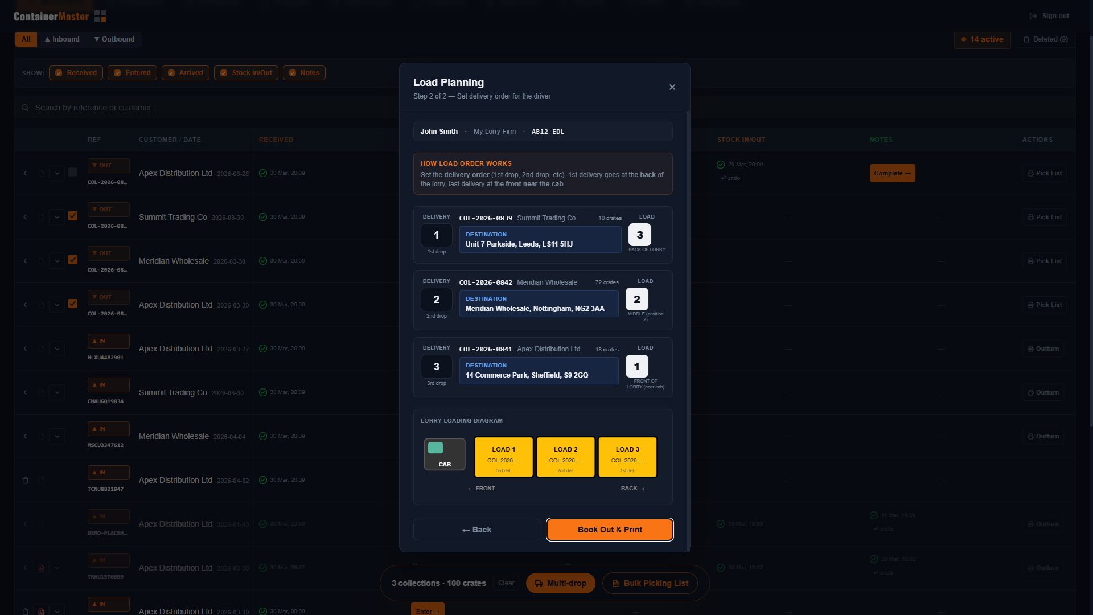Expand the HLXU4482901 inbound row chevron

coord(57,348)
